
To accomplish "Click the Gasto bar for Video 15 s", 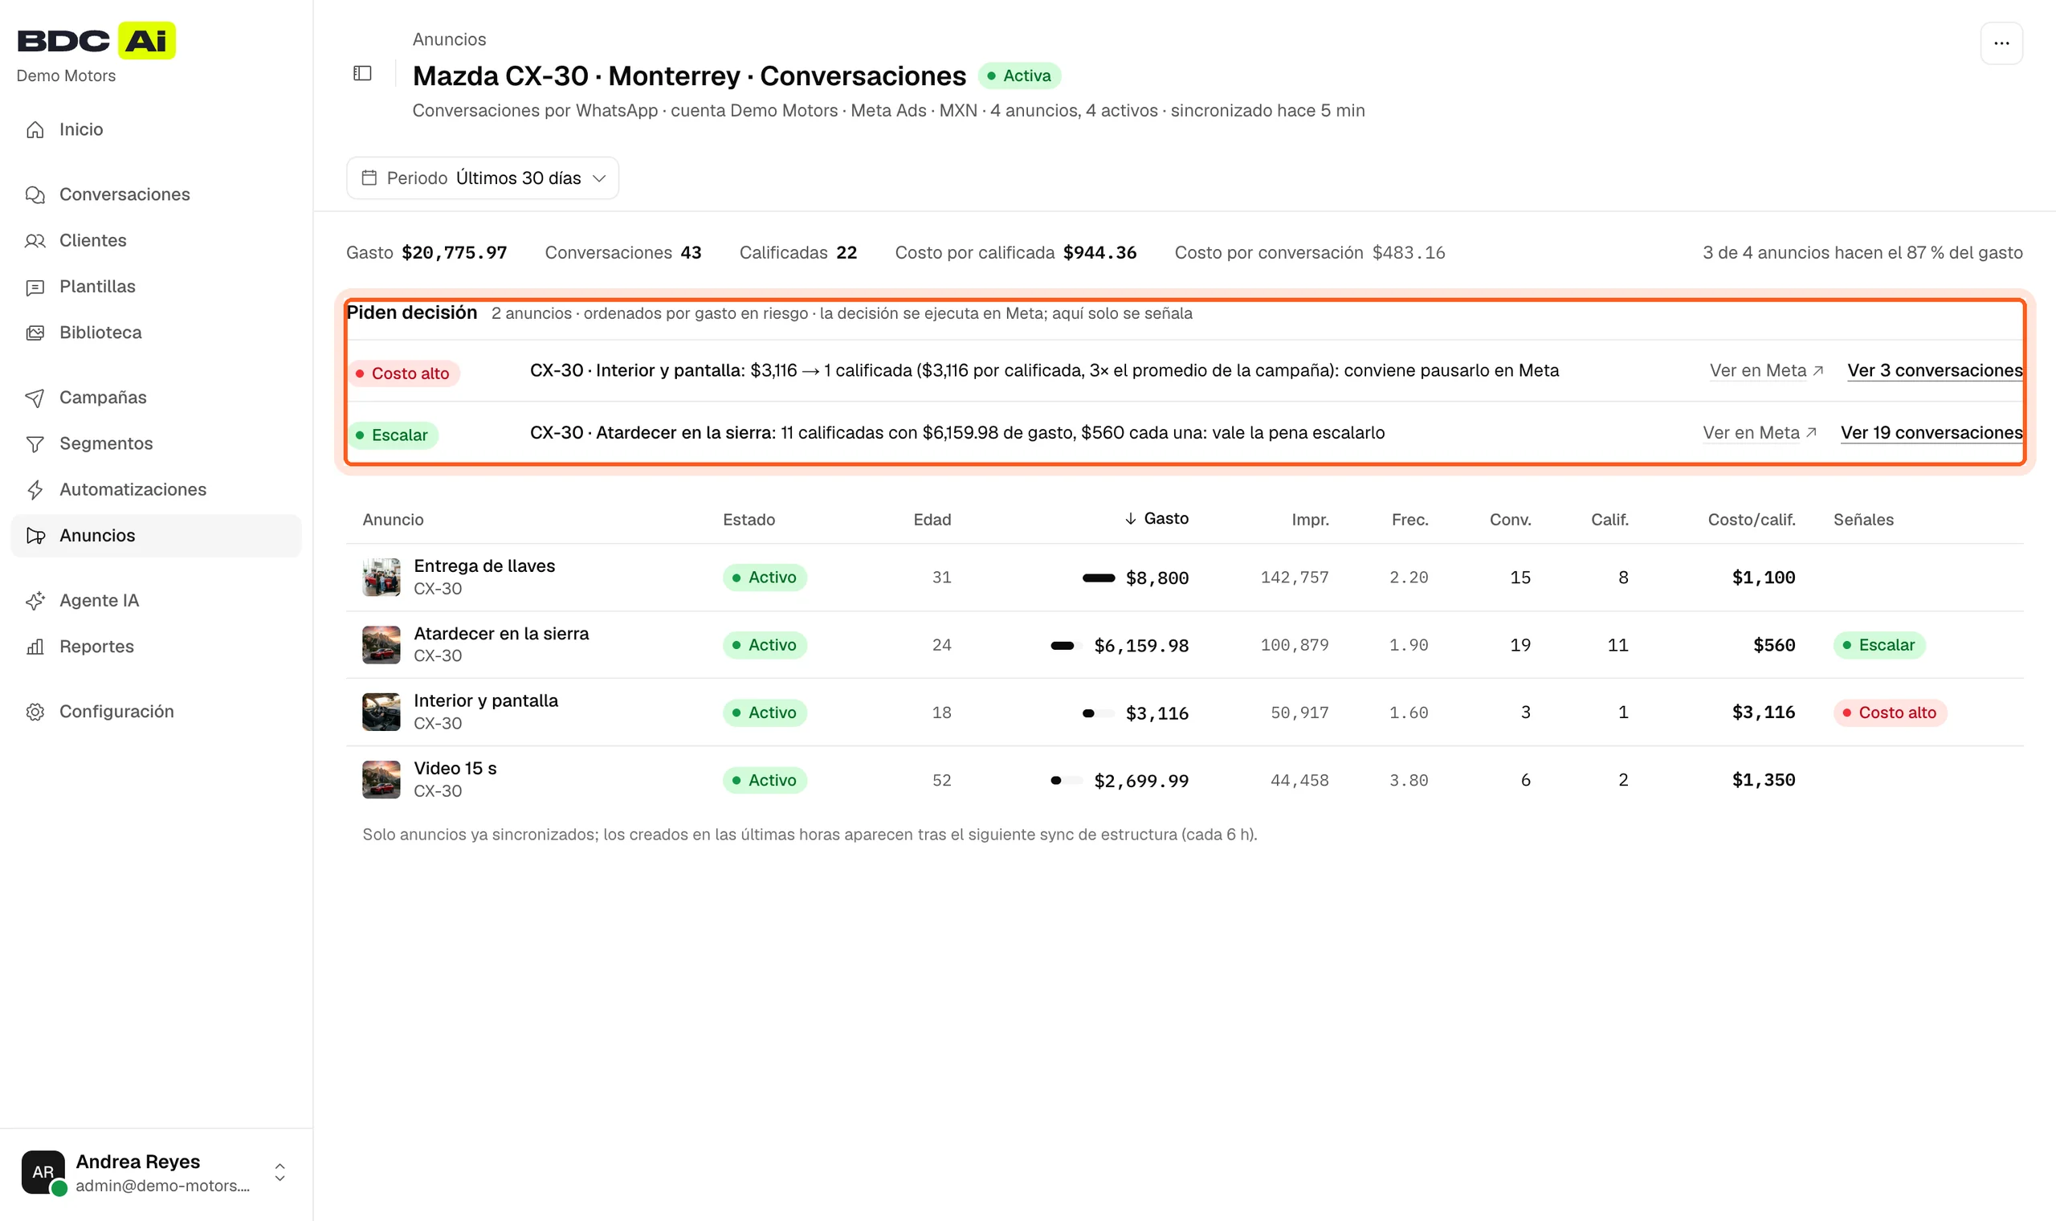I will 1067,781.
